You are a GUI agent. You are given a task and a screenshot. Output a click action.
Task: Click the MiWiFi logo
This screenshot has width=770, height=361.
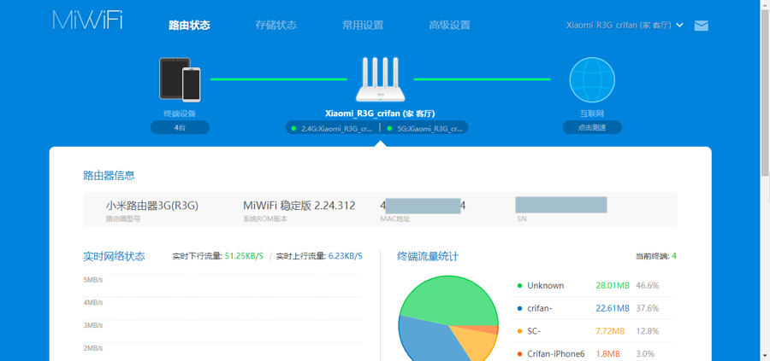87,20
